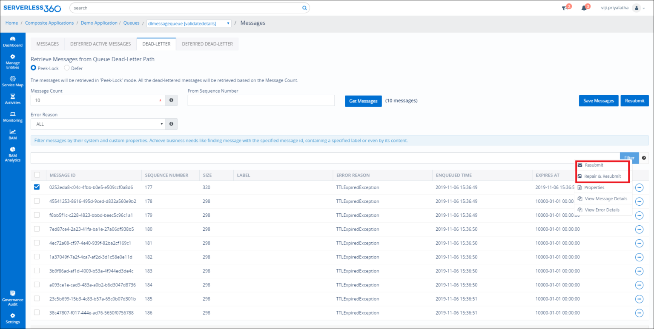
Task: Click the search magnifier icon
Action: [304, 8]
